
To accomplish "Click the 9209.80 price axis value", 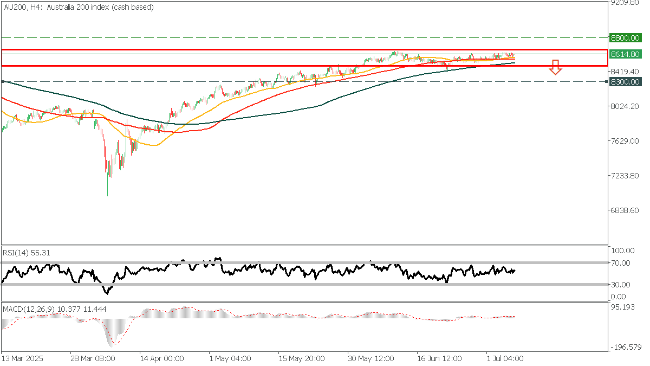I will [x=626, y=2].
